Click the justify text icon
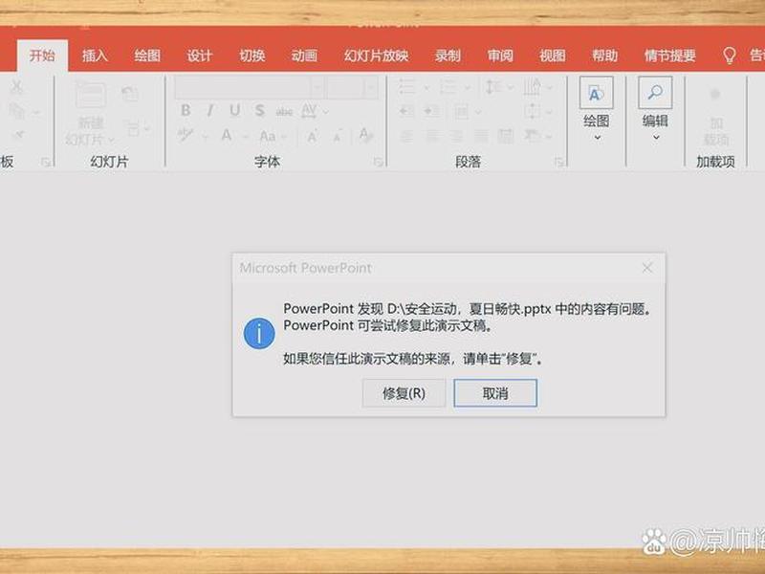 tap(481, 136)
